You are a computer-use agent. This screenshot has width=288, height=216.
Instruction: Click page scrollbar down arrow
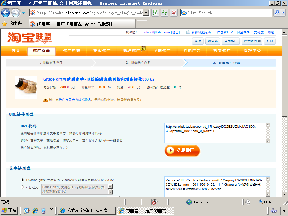pos(284,194)
